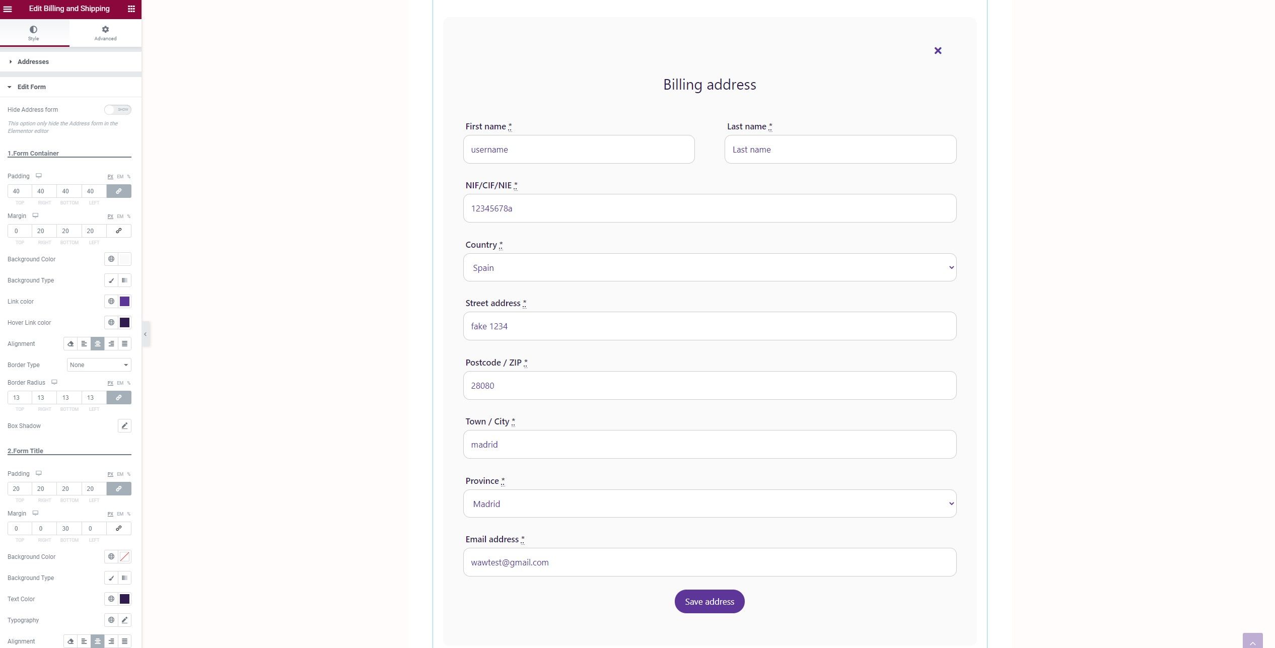Open the Elementor hamburger menu
The width and height of the screenshot is (1275, 648).
coord(8,9)
